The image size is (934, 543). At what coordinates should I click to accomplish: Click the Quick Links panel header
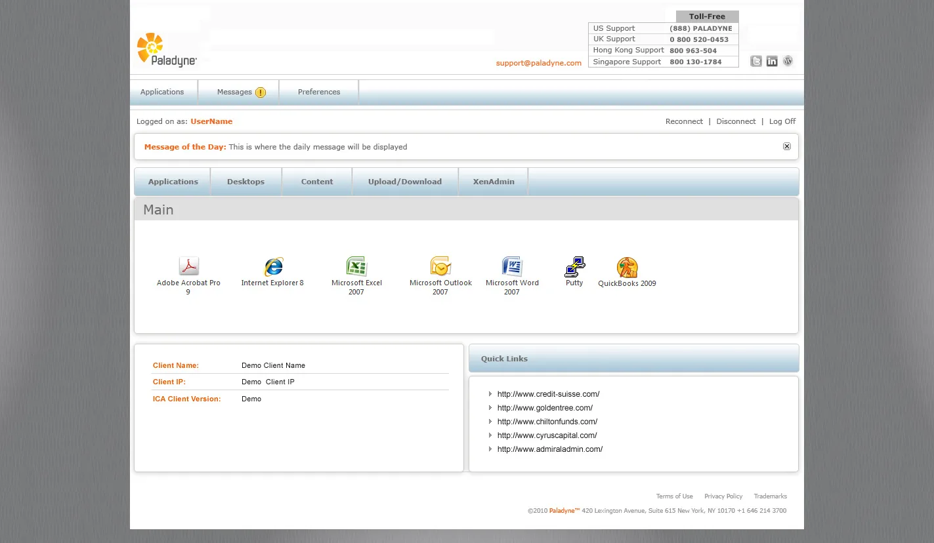tap(634, 359)
